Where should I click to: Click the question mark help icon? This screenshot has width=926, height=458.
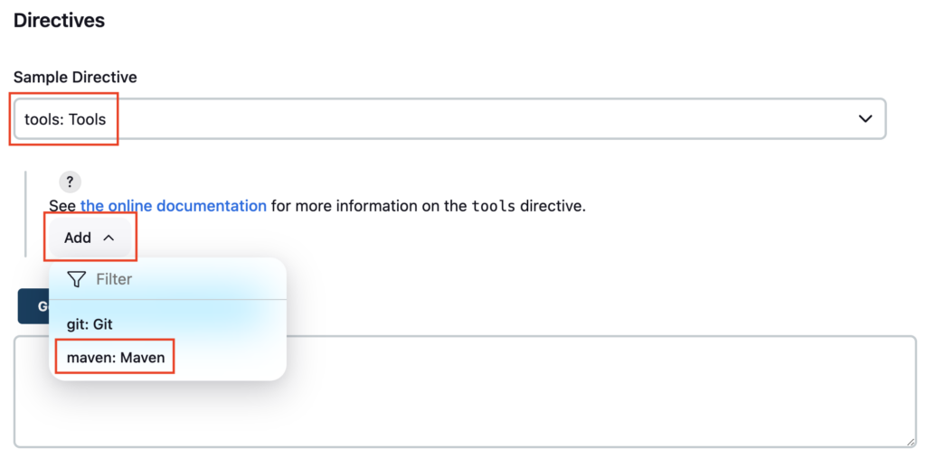click(x=70, y=182)
